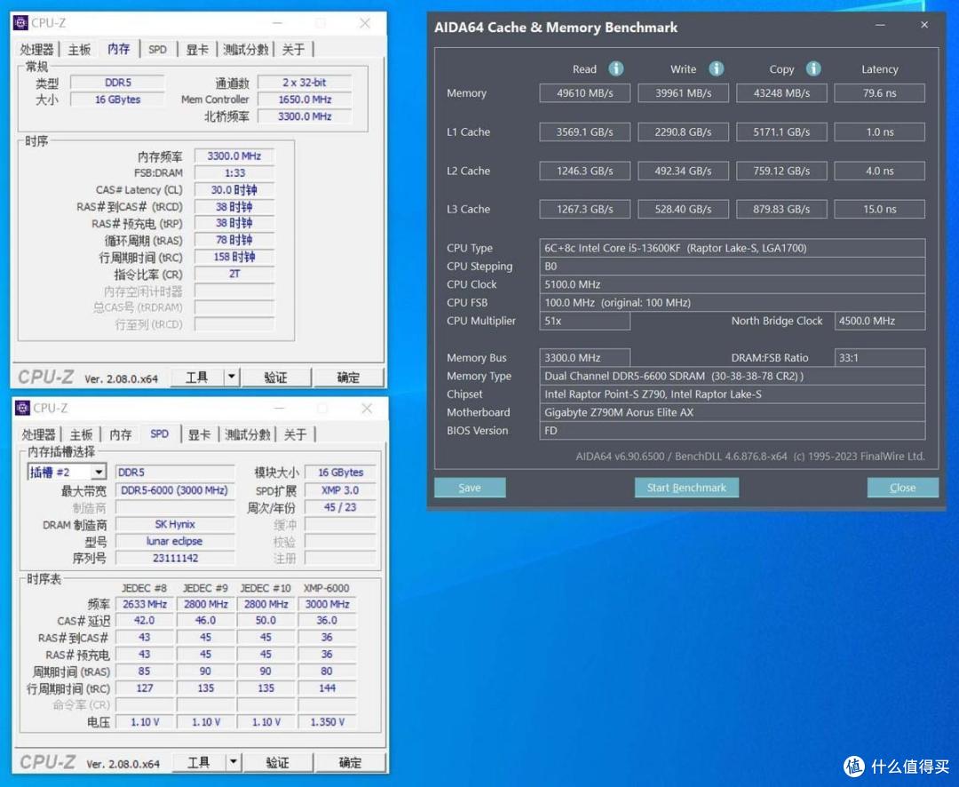Viewport: 959px width, 787px height.
Task: Click Start Benchmark button
Action: (686, 488)
